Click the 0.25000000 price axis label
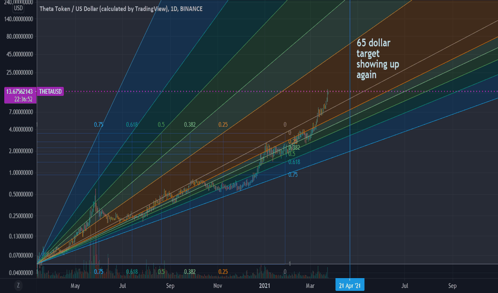 point(21,216)
